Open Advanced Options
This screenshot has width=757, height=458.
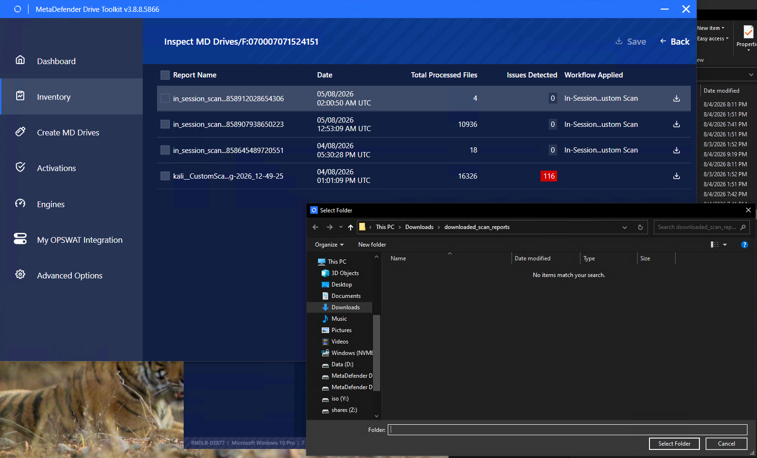(x=71, y=275)
